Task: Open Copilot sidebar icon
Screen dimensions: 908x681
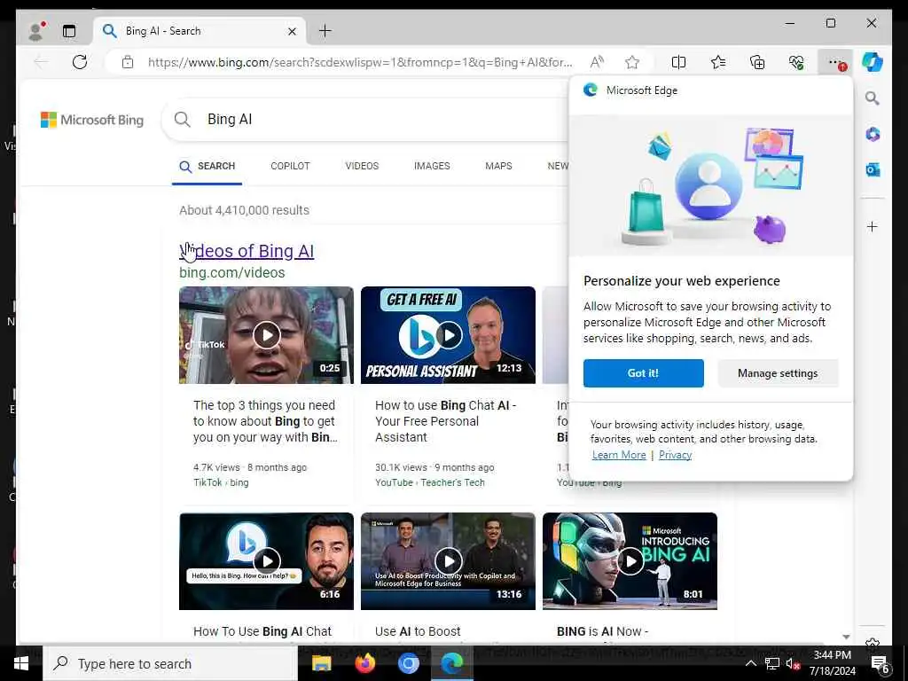Action: pyautogui.click(x=873, y=62)
